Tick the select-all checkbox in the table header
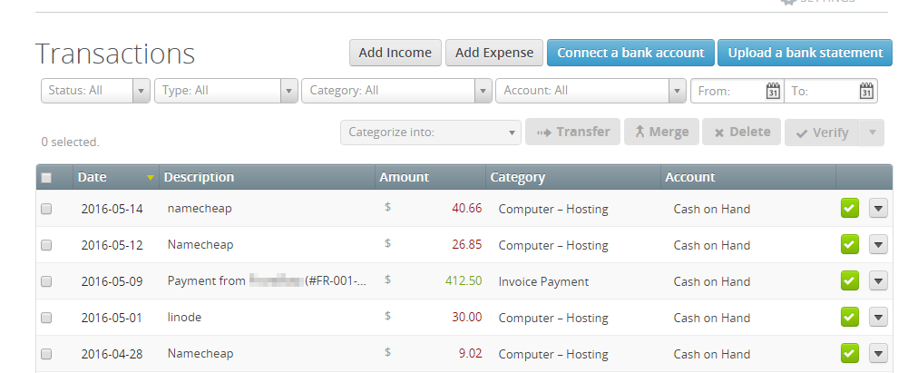 click(46, 178)
